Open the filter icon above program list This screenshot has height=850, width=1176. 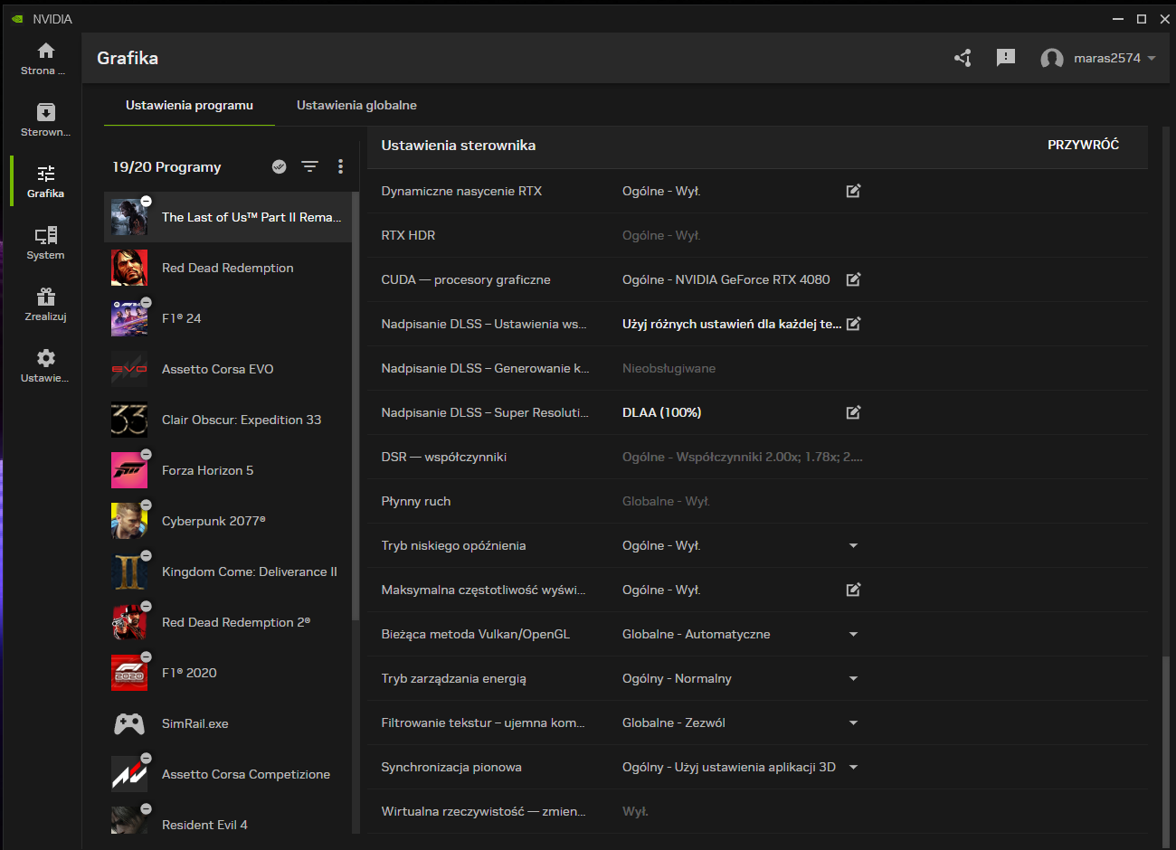click(x=309, y=166)
